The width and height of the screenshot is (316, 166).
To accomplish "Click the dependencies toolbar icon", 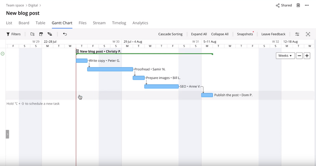I will (50, 34).
